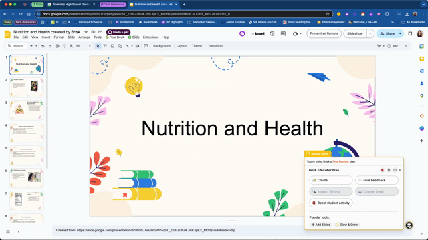Collapse the filmstrip with the left arrow
Screen dimensions: 428x240
tap(19, 231)
